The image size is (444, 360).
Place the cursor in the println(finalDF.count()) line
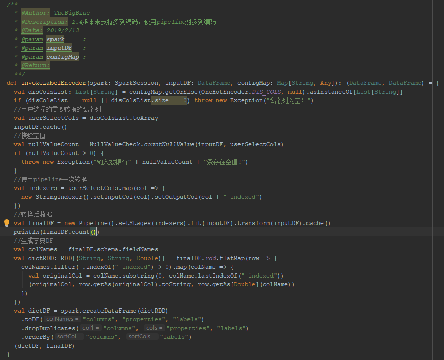(57, 232)
